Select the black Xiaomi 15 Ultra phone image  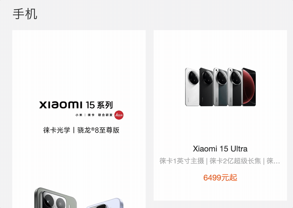coord(206,87)
